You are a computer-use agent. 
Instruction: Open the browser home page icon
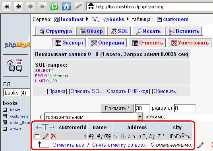click(x=66, y=6)
